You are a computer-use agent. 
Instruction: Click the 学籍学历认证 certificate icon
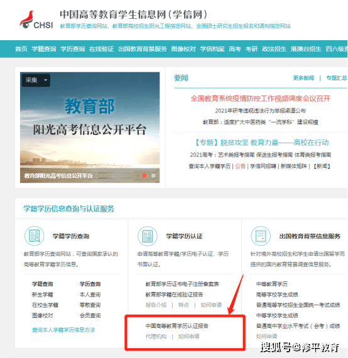(x=148, y=236)
